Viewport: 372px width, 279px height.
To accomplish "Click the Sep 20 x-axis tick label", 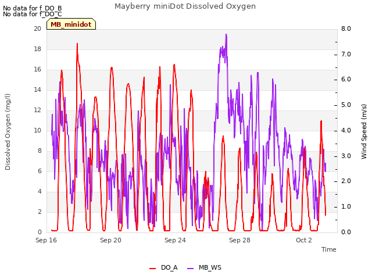I will (x=110, y=240).
